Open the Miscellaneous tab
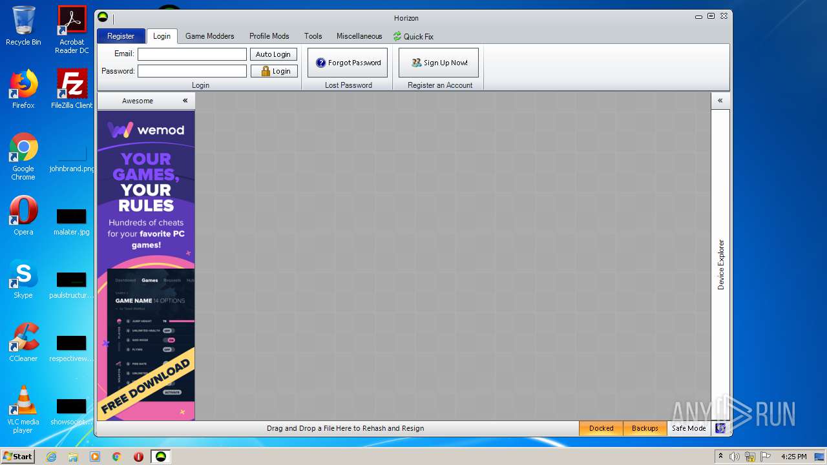This screenshot has height=465, width=827. point(359,36)
